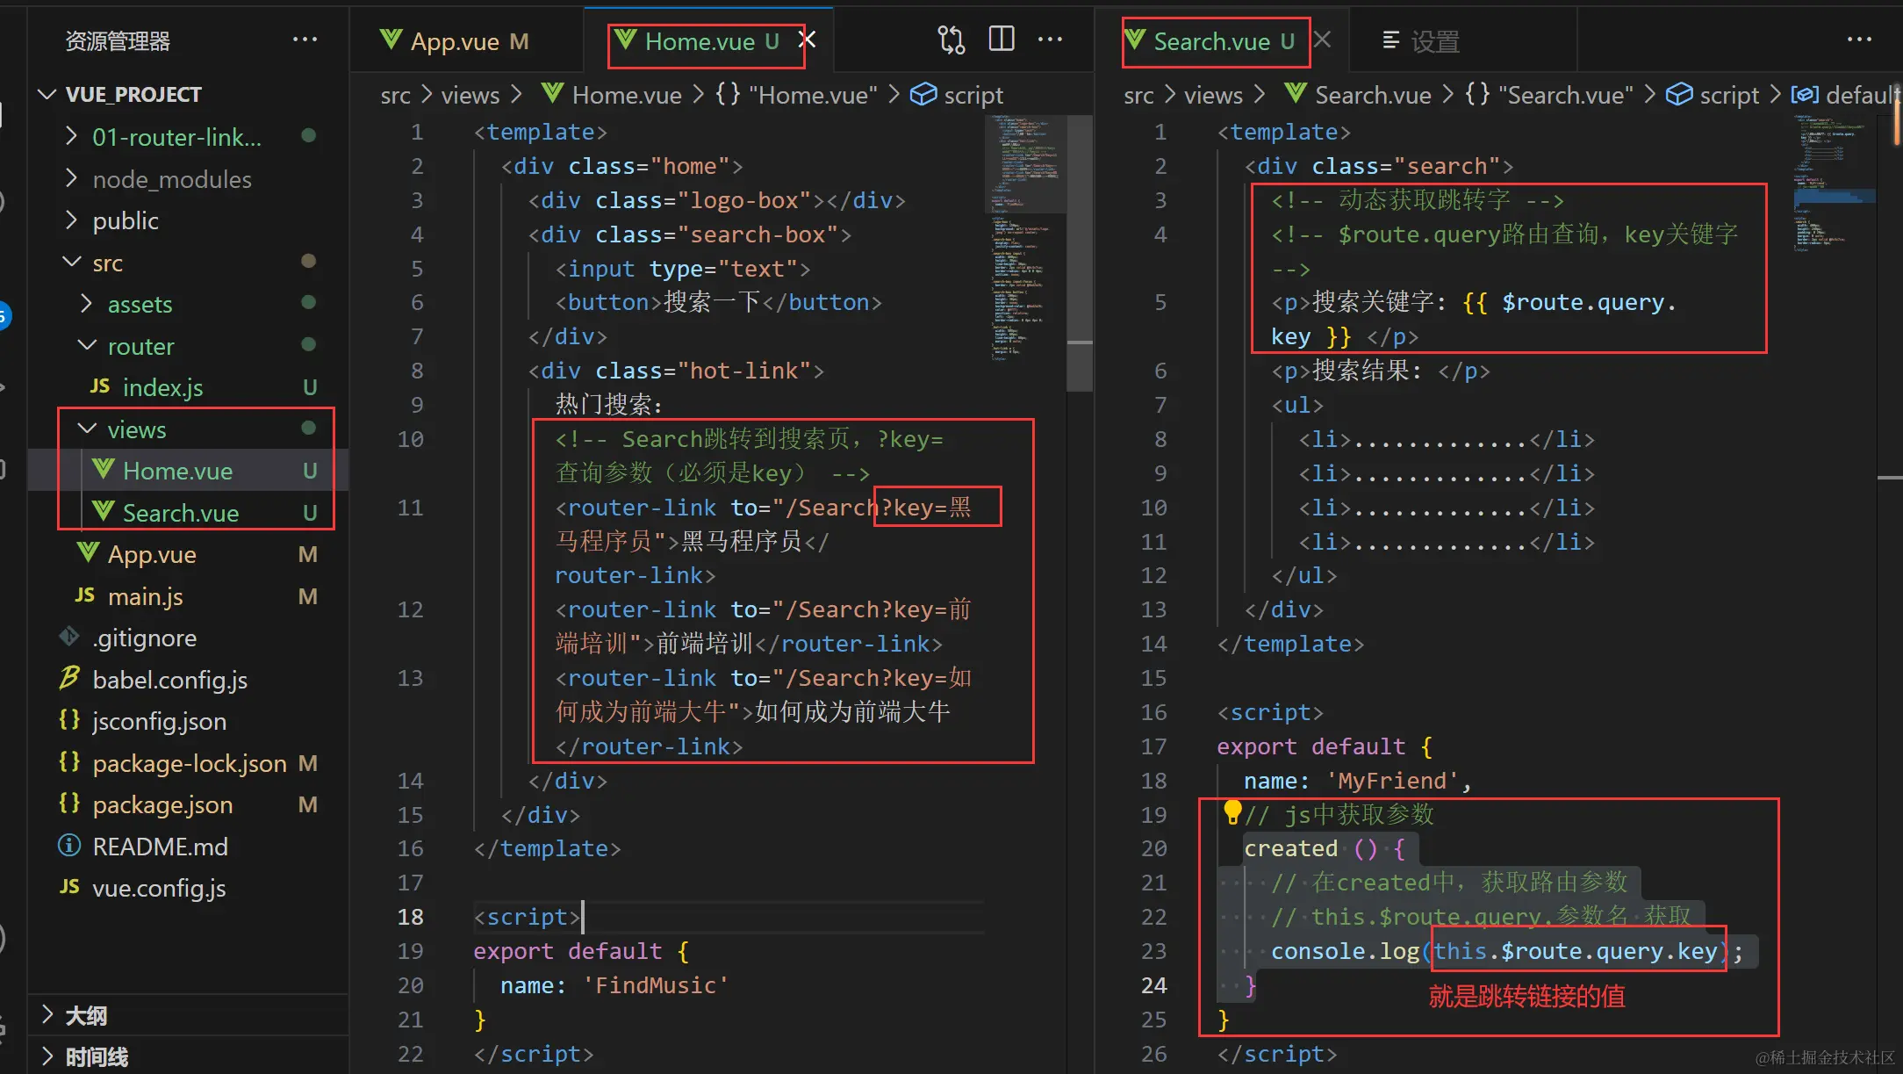Click Vue icon beside Search.vue in file tree
Viewport: 1903px width, 1074px height.
[104, 511]
